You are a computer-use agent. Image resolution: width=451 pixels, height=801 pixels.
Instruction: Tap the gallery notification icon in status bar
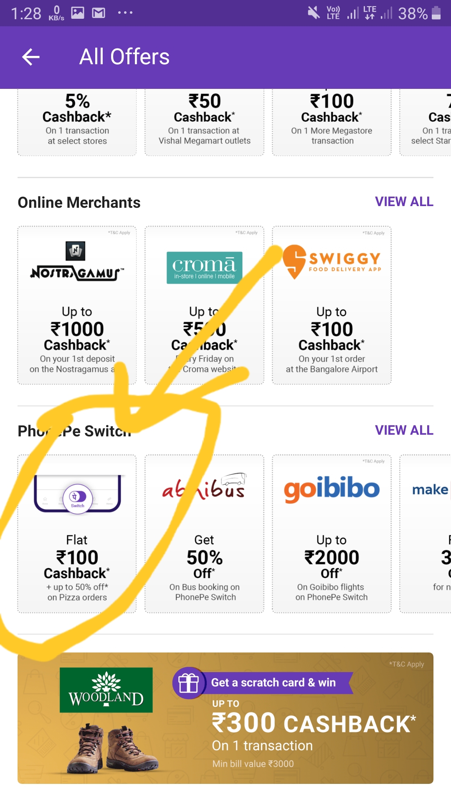coord(78,13)
